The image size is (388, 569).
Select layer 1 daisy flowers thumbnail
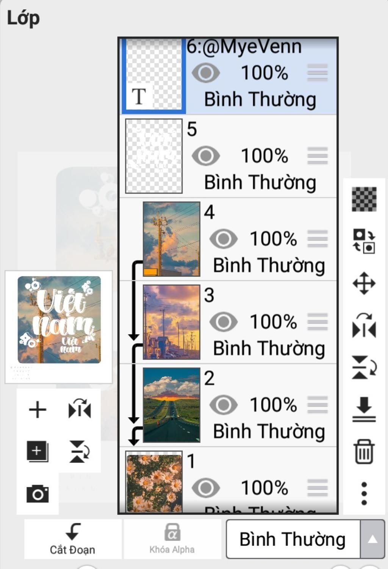(154, 482)
